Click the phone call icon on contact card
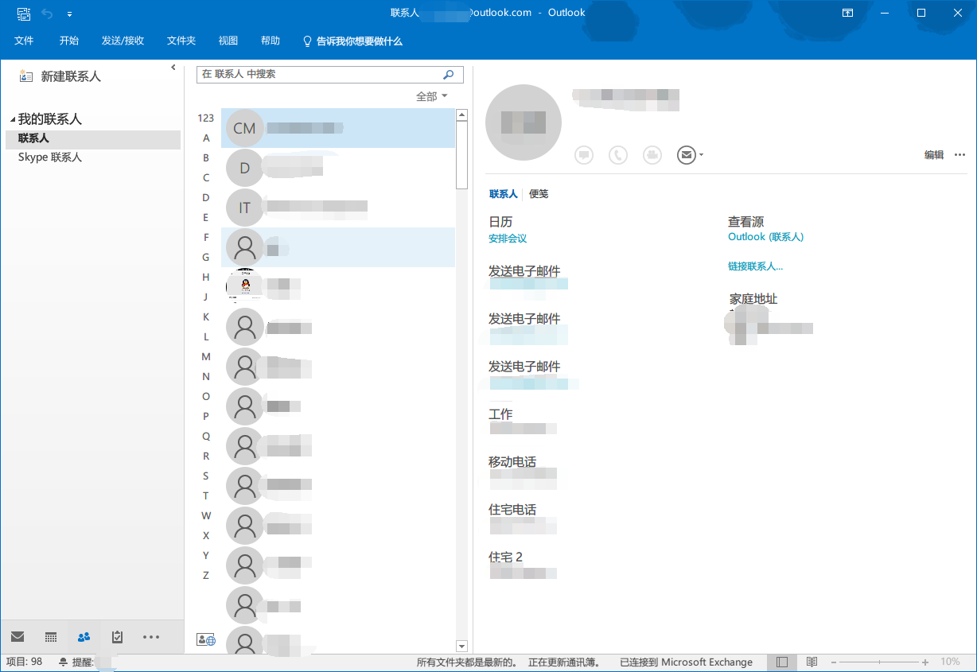Screen dimensions: 977x672 pyautogui.click(x=618, y=155)
